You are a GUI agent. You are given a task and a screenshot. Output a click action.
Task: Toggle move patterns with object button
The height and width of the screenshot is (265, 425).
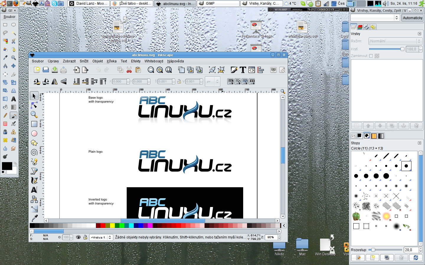point(252,82)
